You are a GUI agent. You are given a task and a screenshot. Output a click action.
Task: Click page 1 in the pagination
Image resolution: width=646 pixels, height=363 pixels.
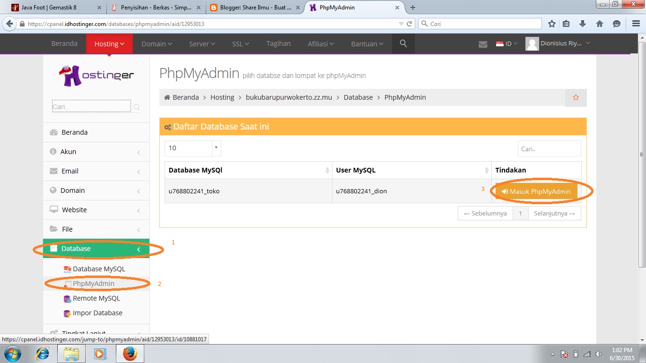[520, 213]
